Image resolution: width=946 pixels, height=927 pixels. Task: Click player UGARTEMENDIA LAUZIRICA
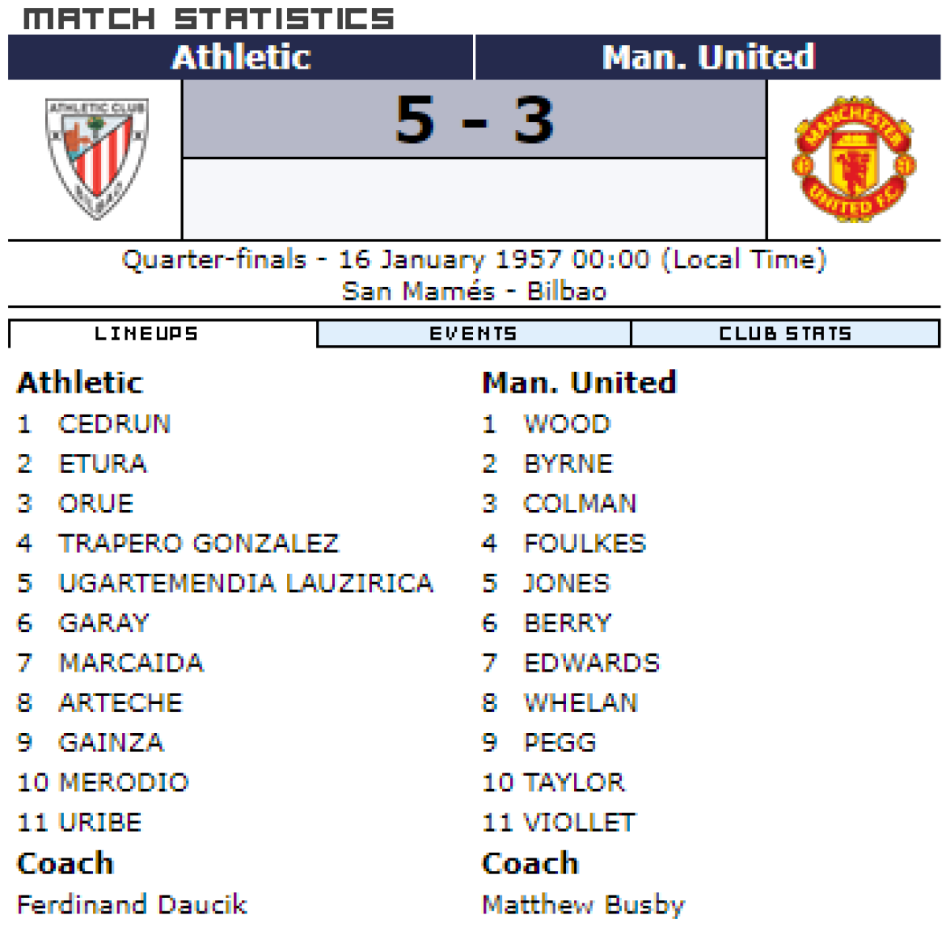click(x=246, y=583)
